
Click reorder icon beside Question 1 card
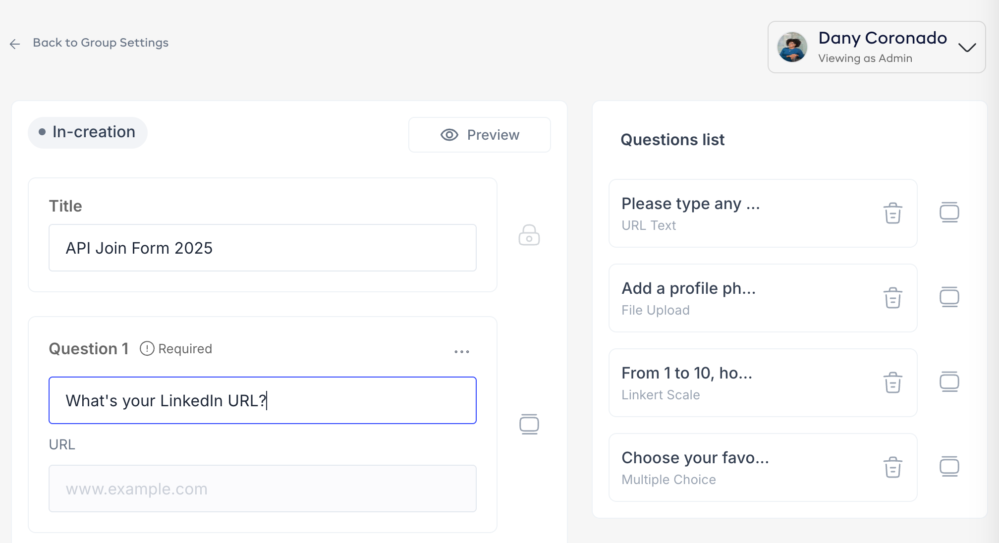pyautogui.click(x=529, y=424)
